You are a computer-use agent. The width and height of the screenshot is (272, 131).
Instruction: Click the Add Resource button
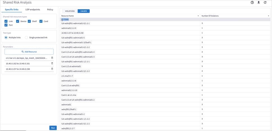pyautogui.click(x=29, y=52)
